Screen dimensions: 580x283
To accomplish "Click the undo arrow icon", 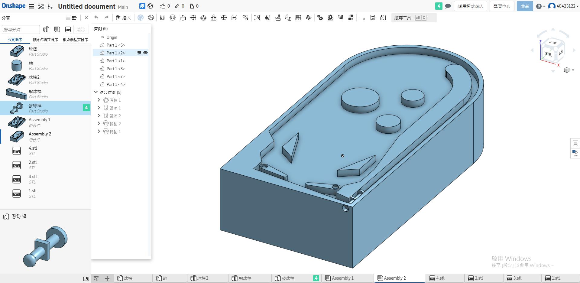I will click(96, 18).
